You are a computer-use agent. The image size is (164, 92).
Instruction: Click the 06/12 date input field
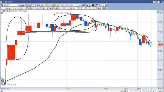tap(102, 5)
